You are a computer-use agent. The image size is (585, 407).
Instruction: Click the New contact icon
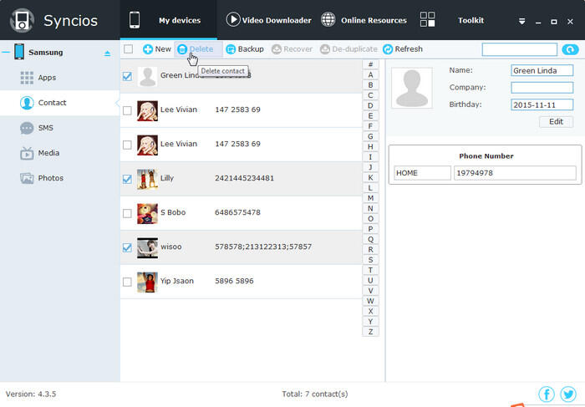148,49
